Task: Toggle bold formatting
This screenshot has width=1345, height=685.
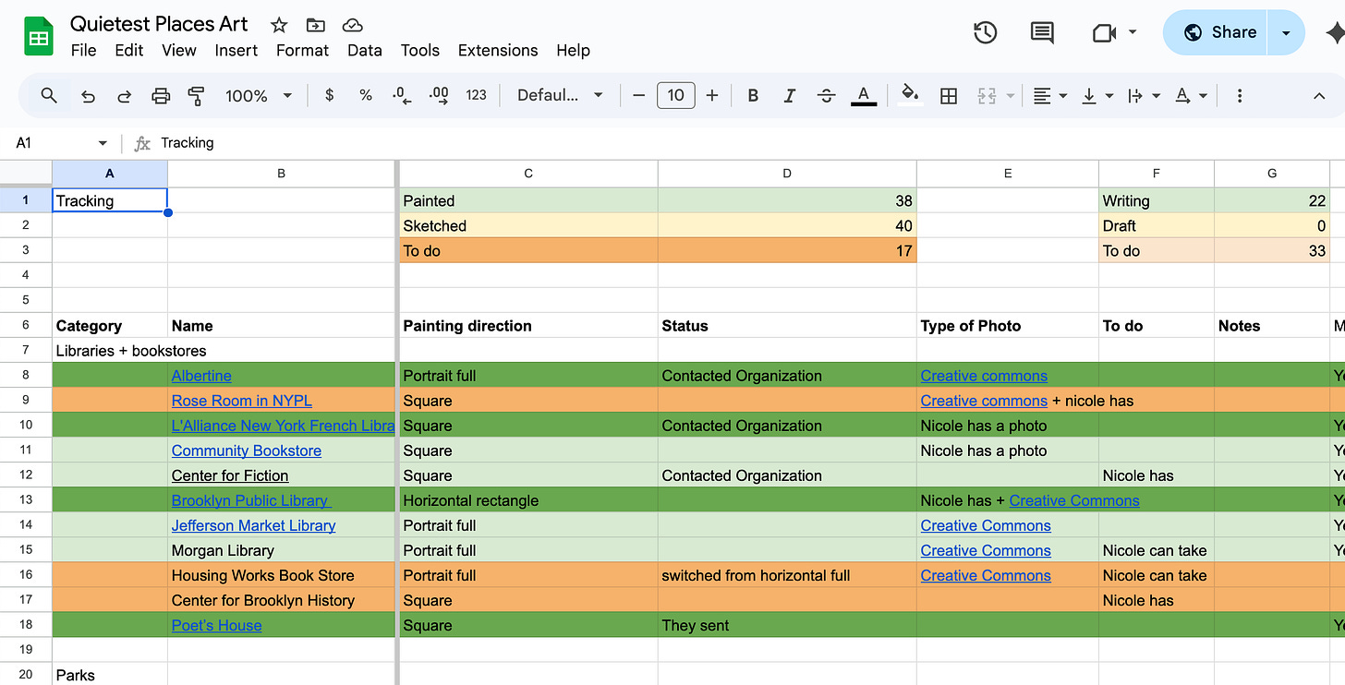Action: coord(753,95)
